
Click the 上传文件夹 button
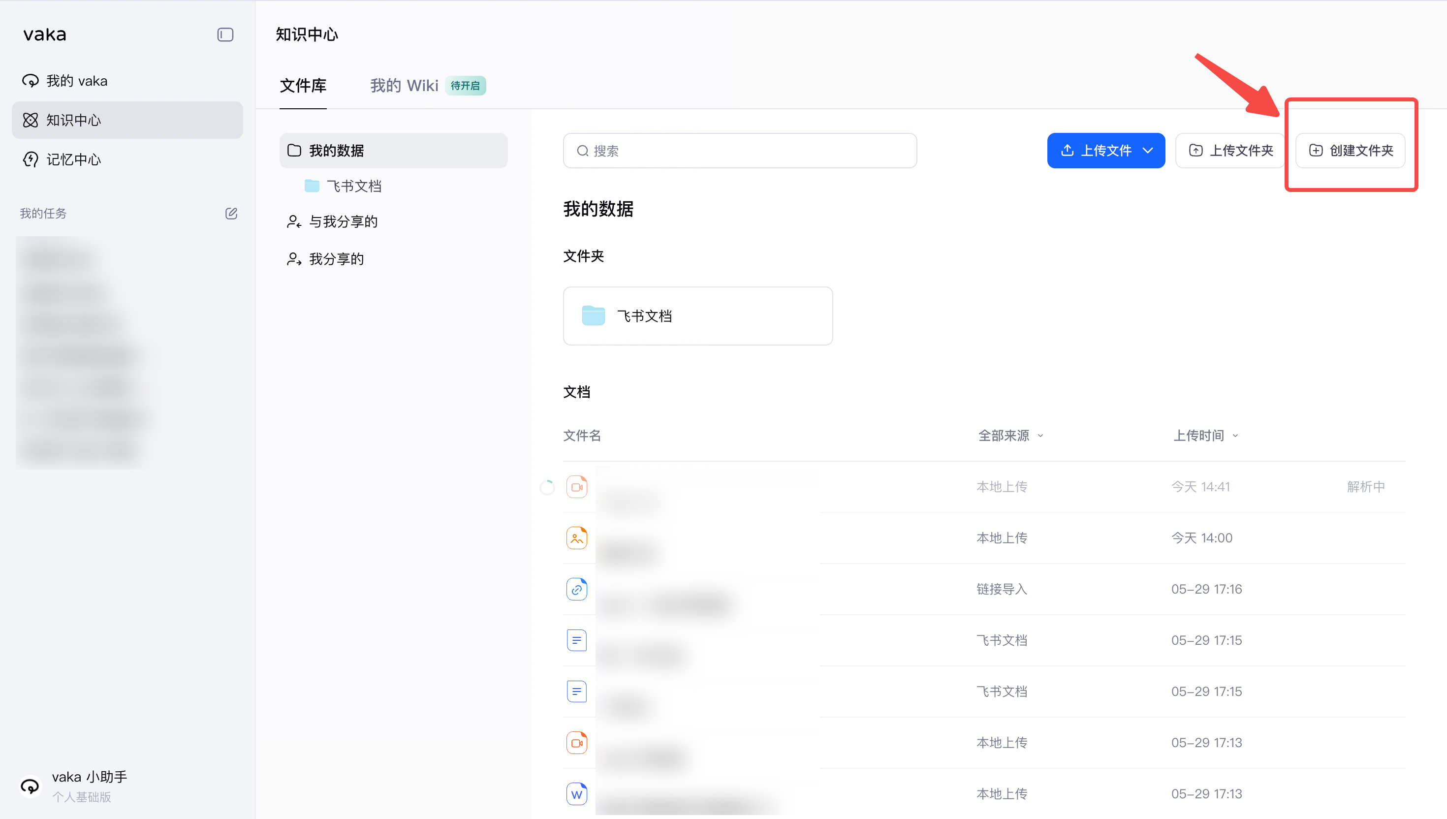[x=1230, y=150]
